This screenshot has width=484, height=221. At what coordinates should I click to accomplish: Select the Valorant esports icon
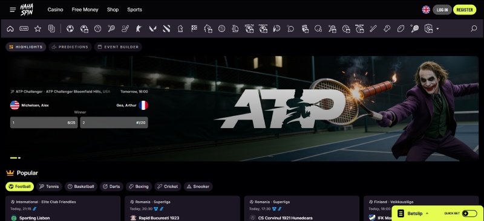pos(152,28)
